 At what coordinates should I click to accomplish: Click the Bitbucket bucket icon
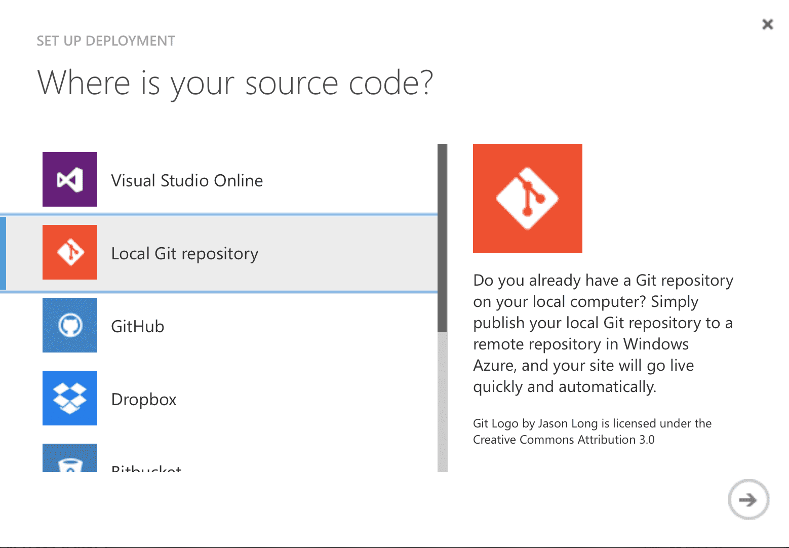[x=70, y=458]
